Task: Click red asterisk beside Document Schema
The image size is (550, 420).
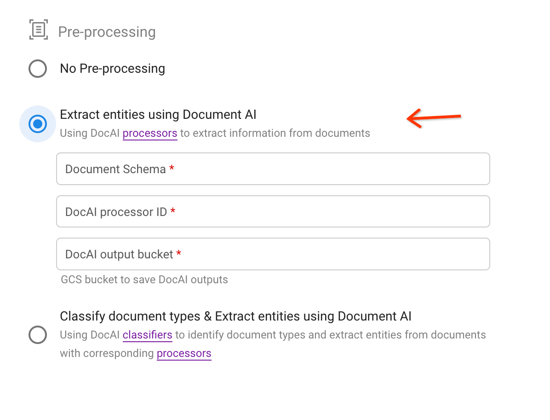Action: coord(172,169)
